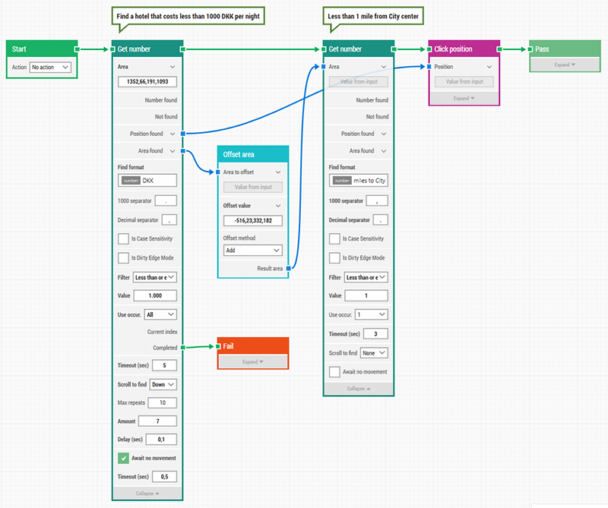Click the Position input connector on Click position block

(429, 67)
